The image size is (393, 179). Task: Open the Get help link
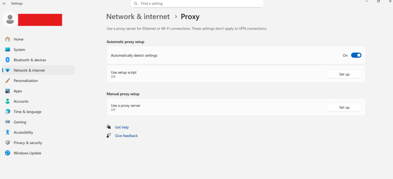pos(122,127)
